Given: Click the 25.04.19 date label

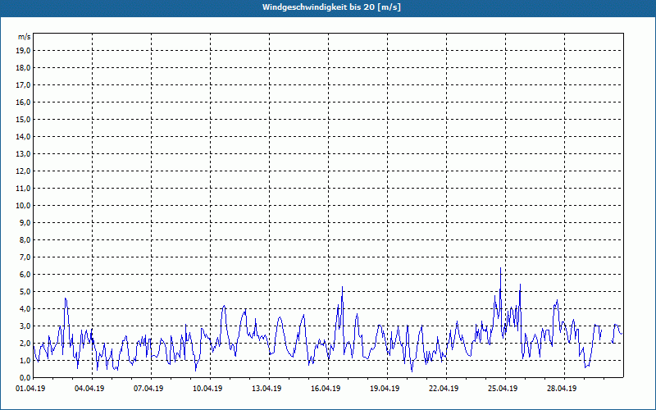Looking at the screenshot, I should click(x=503, y=388).
